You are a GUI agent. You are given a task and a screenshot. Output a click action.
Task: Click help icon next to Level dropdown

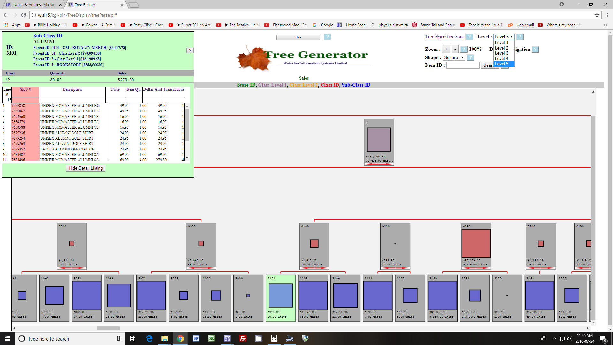coord(519,37)
